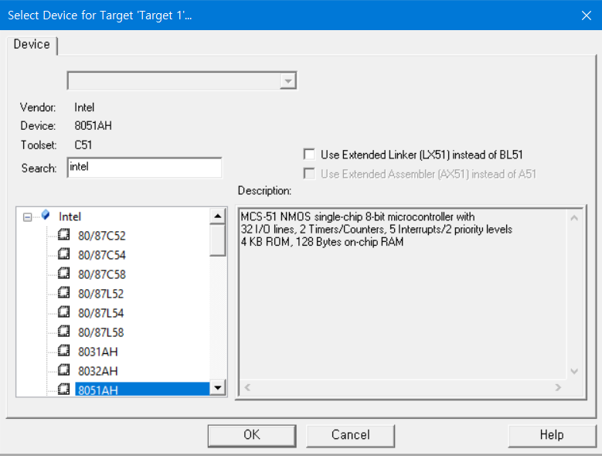Cancel the device selection dialog
Screen dimensions: 602x456
coord(351,435)
